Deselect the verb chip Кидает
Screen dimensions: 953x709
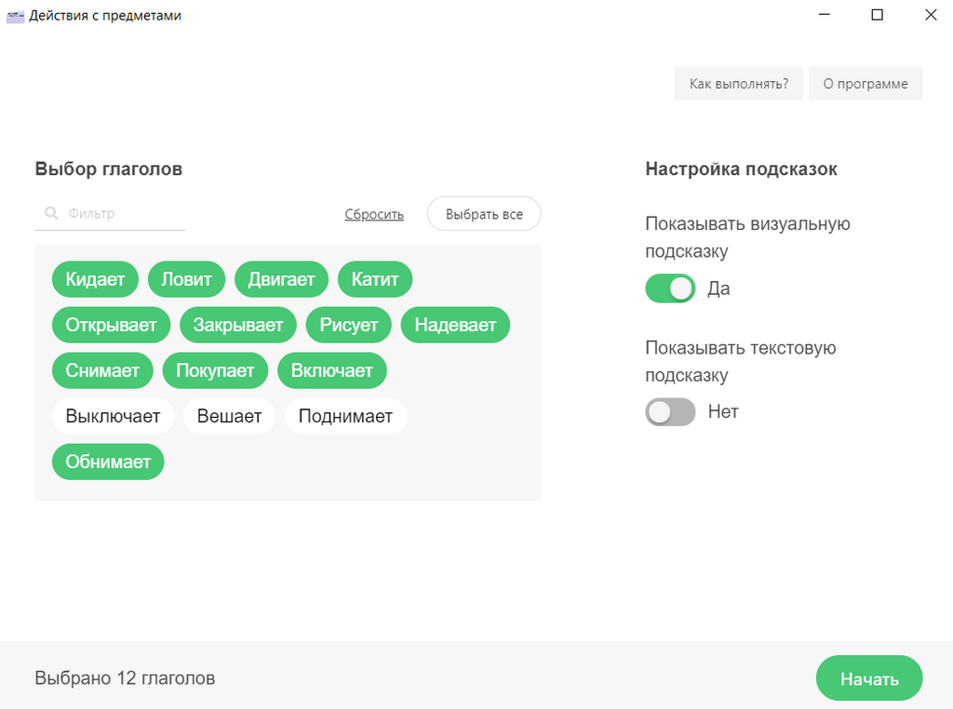click(95, 279)
